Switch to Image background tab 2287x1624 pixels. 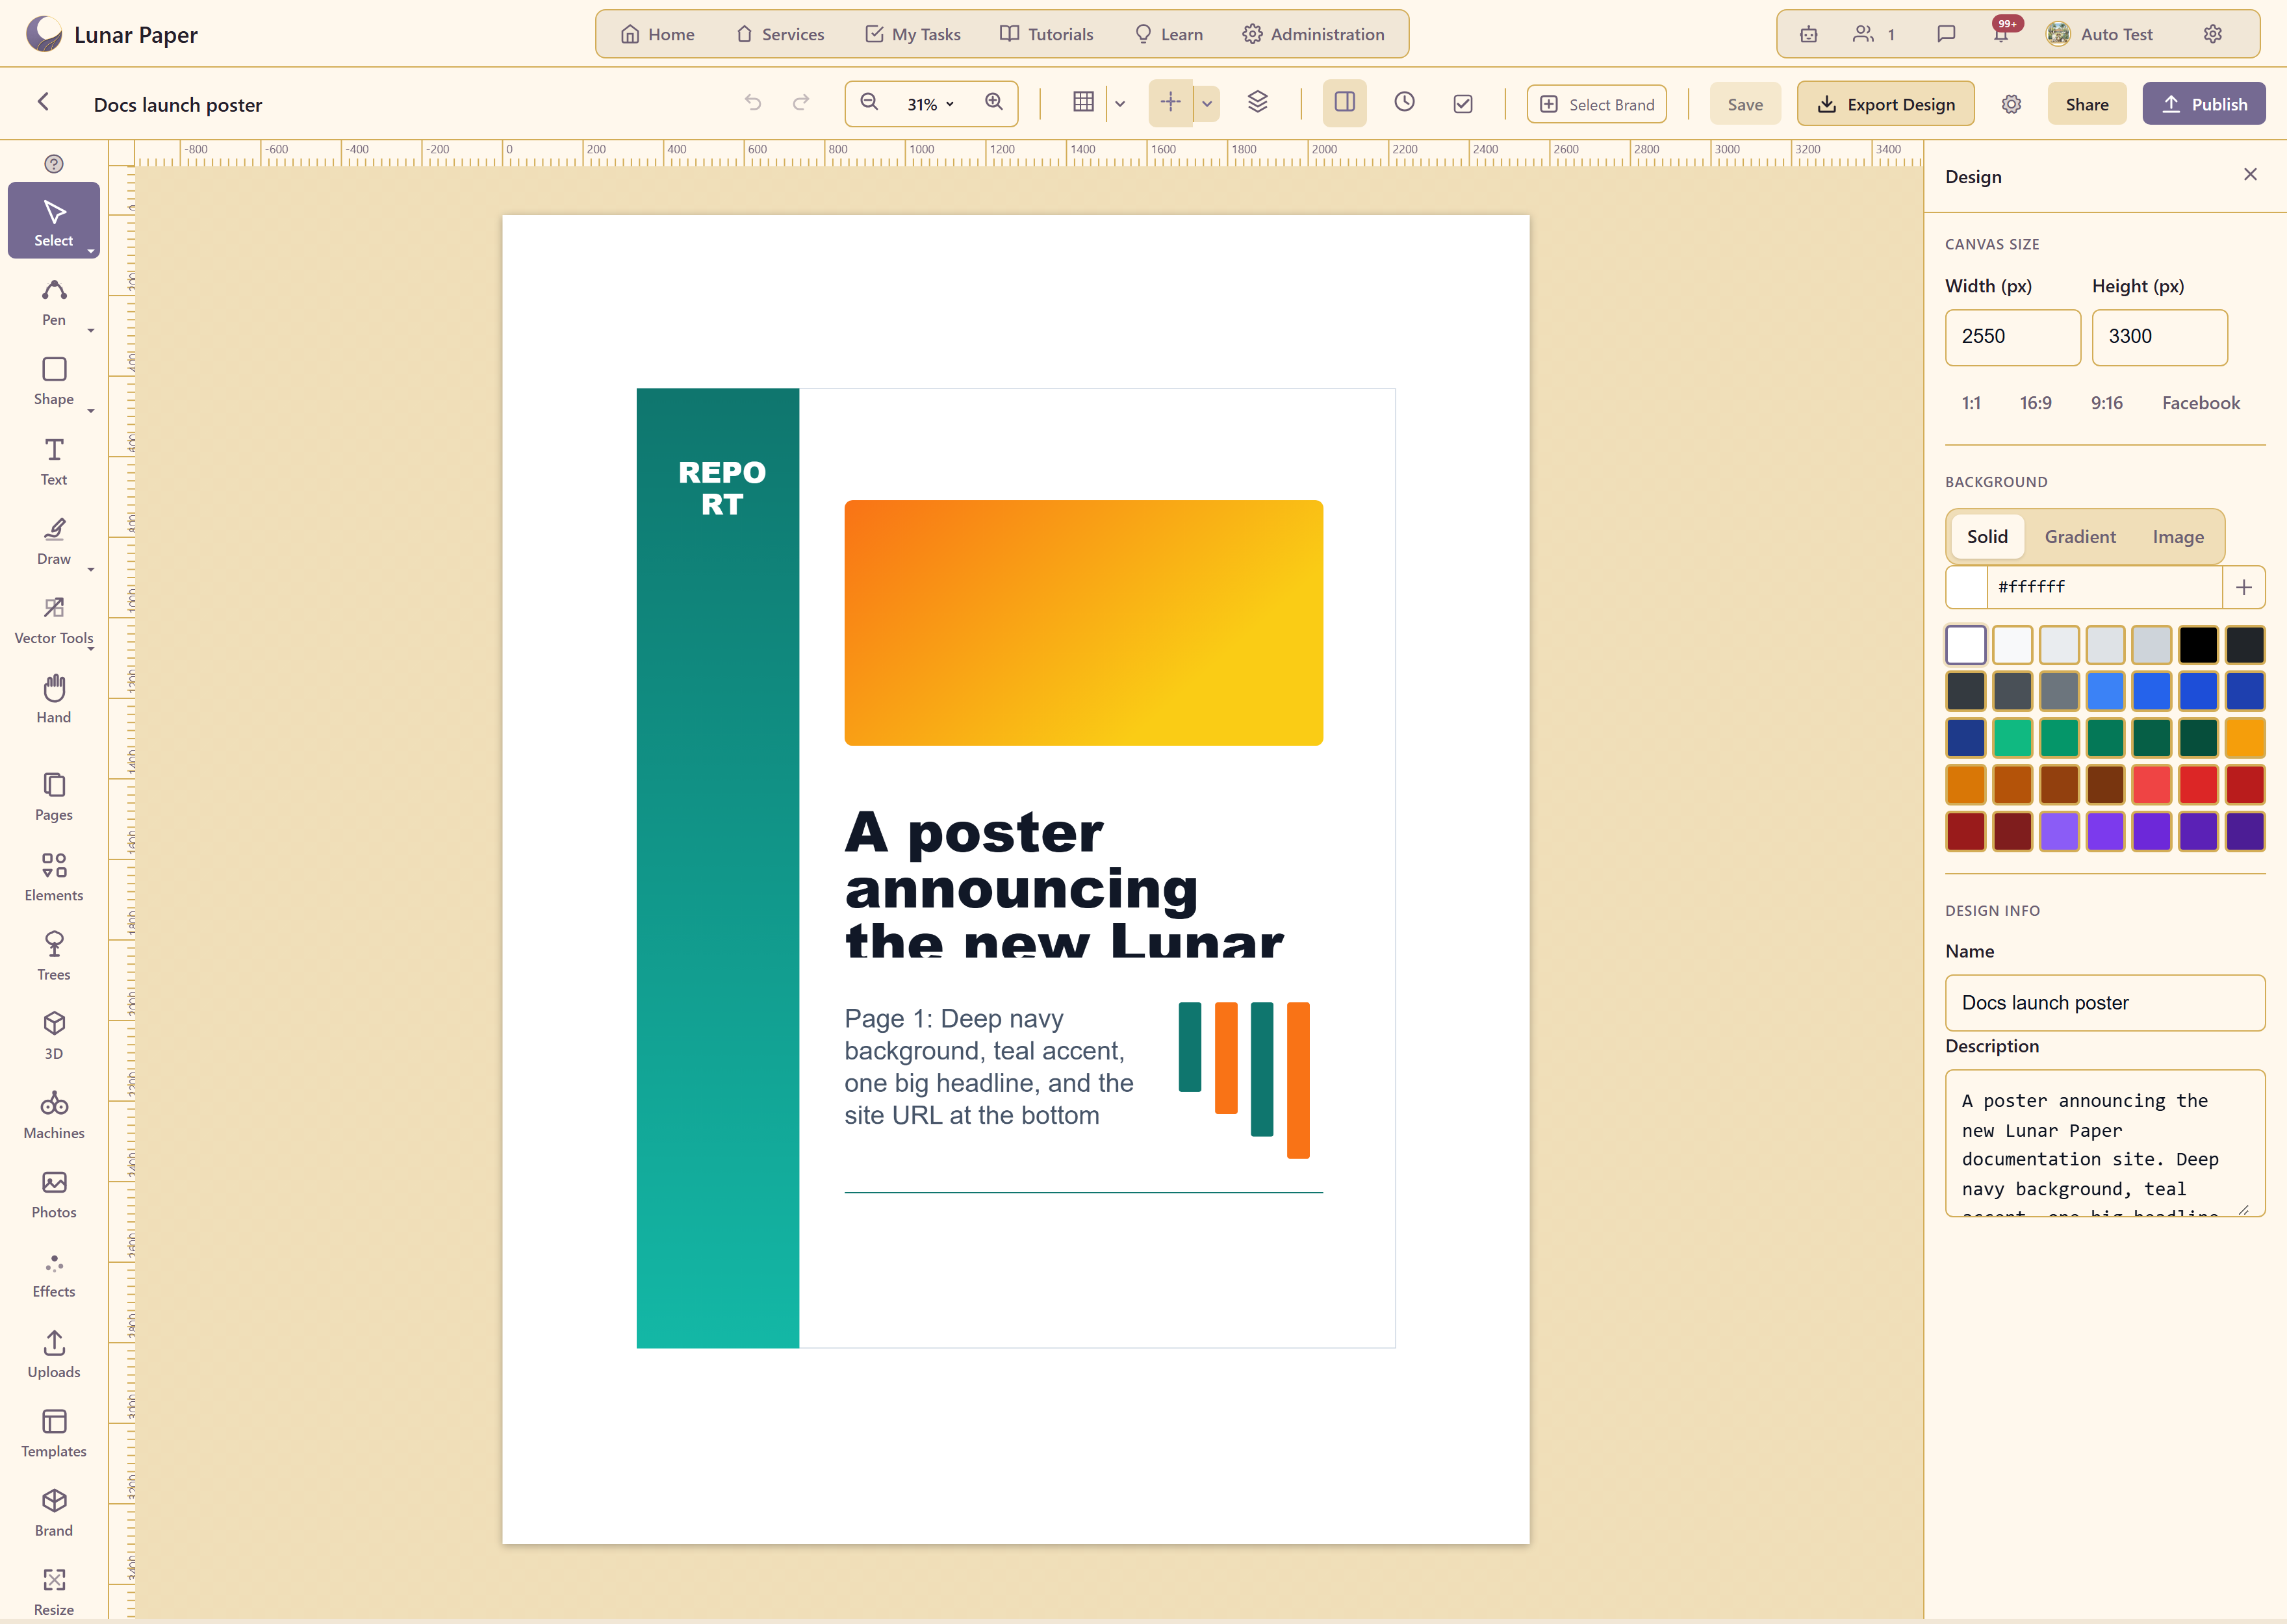(2178, 537)
